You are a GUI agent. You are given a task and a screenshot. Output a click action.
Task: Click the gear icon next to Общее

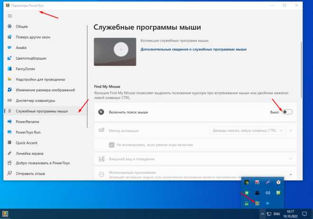9,26
